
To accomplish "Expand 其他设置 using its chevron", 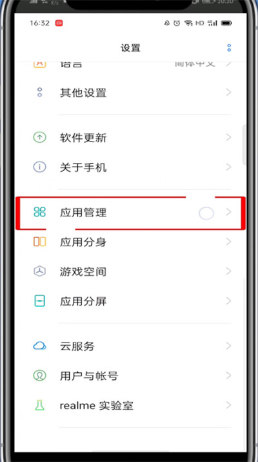I will coord(228,92).
